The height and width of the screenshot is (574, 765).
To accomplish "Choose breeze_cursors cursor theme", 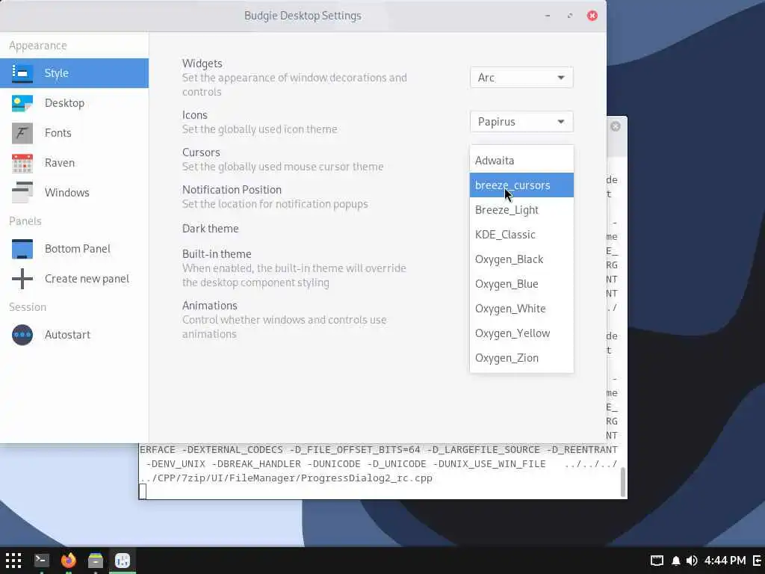I will pyautogui.click(x=521, y=185).
